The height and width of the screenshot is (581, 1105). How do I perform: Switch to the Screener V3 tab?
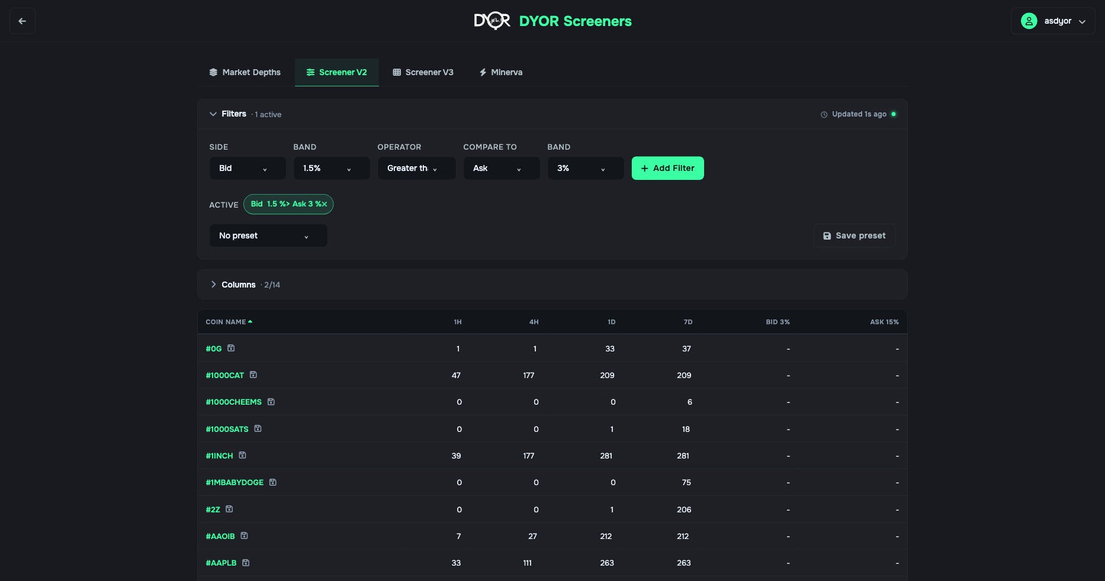pyautogui.click(x=423, y=72)
